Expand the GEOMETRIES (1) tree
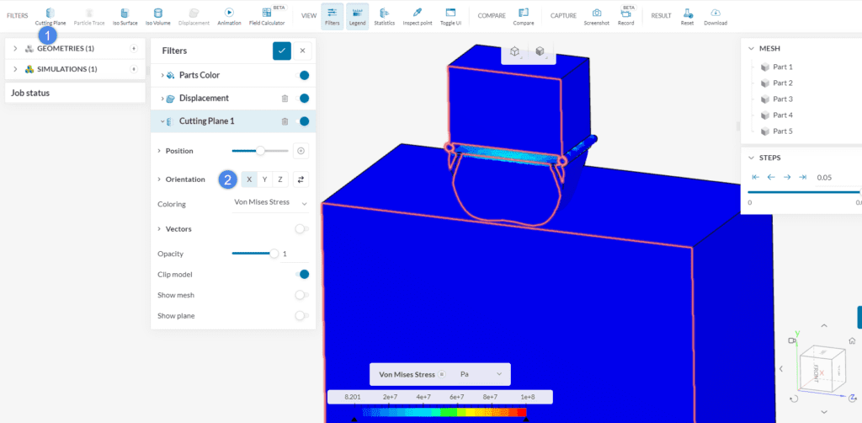 click(15, 48)
